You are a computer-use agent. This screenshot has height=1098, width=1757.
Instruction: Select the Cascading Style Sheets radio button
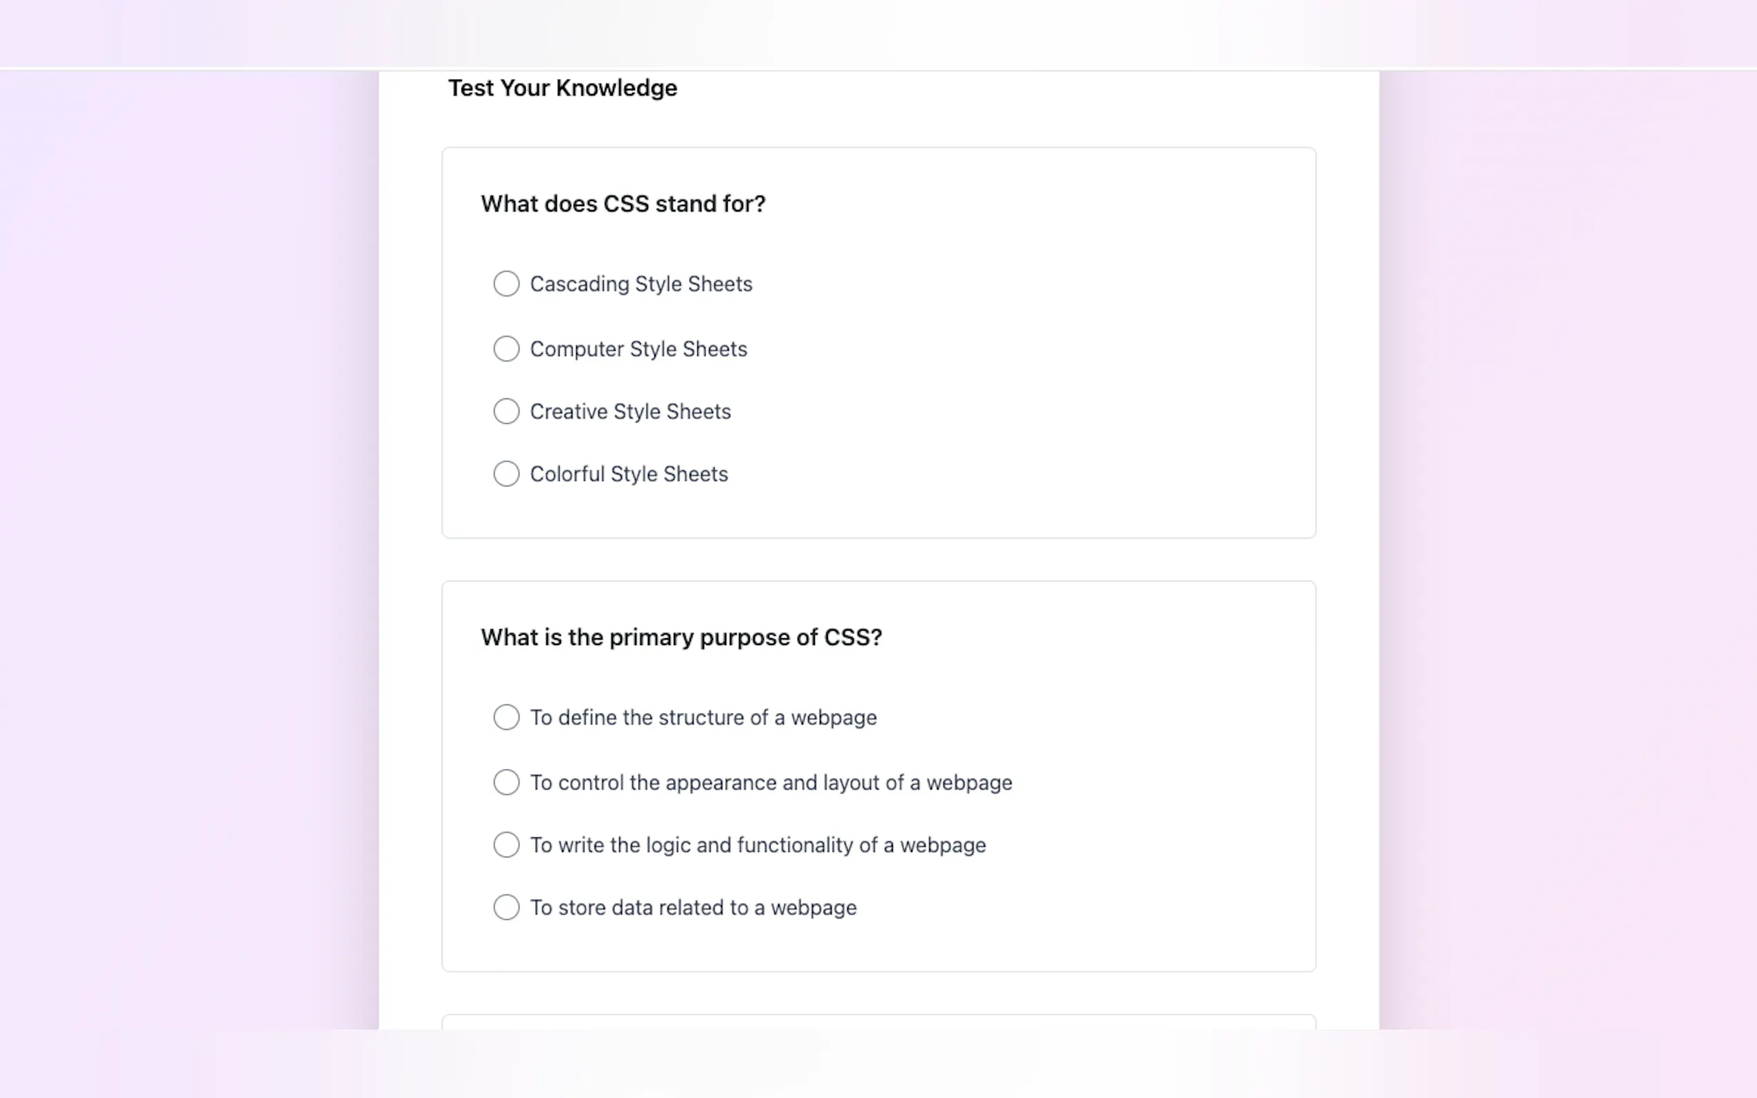[506, 284]
